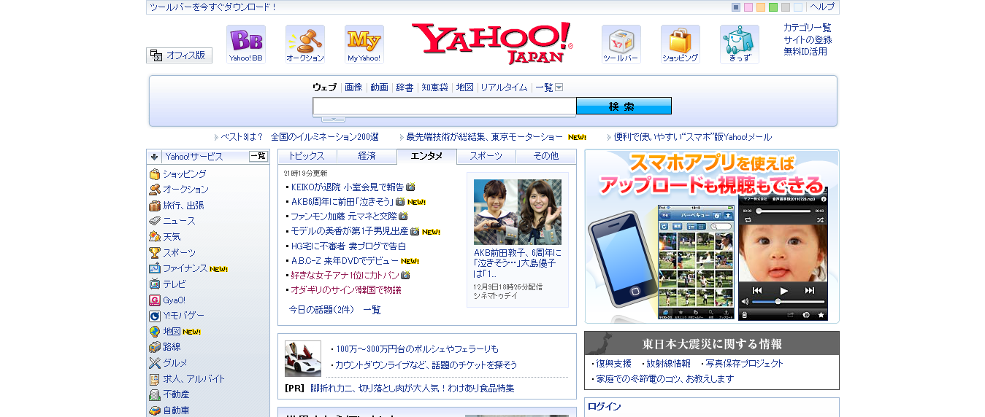Click the 検索 search button
Viewport: 985px width, 417px height.
click(624, 106)
